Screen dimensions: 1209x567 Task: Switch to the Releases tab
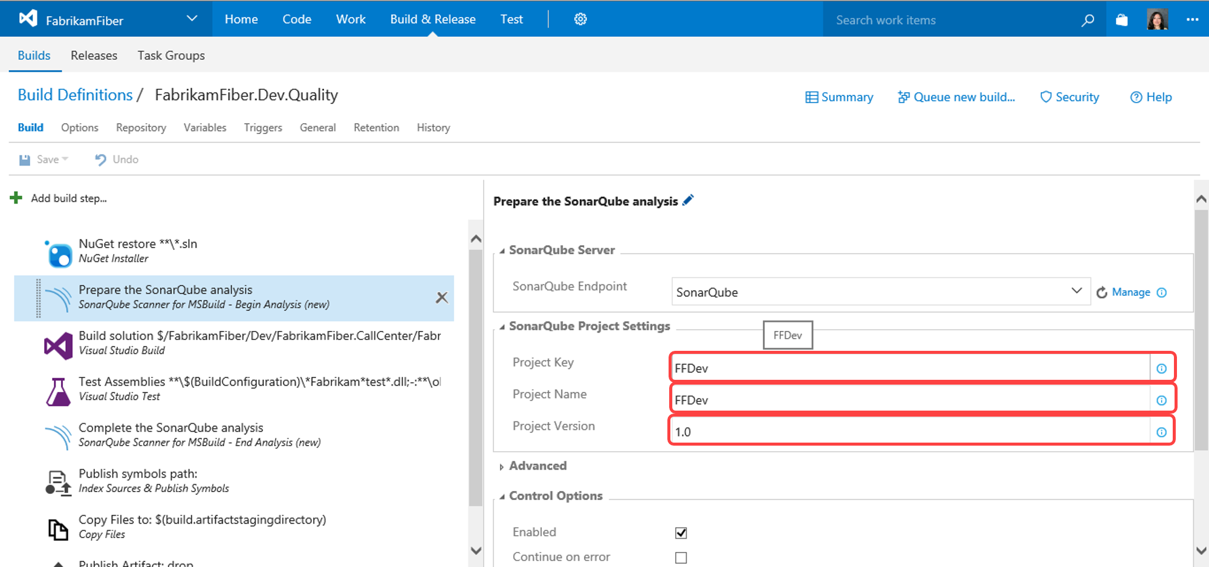click(94, 56)
